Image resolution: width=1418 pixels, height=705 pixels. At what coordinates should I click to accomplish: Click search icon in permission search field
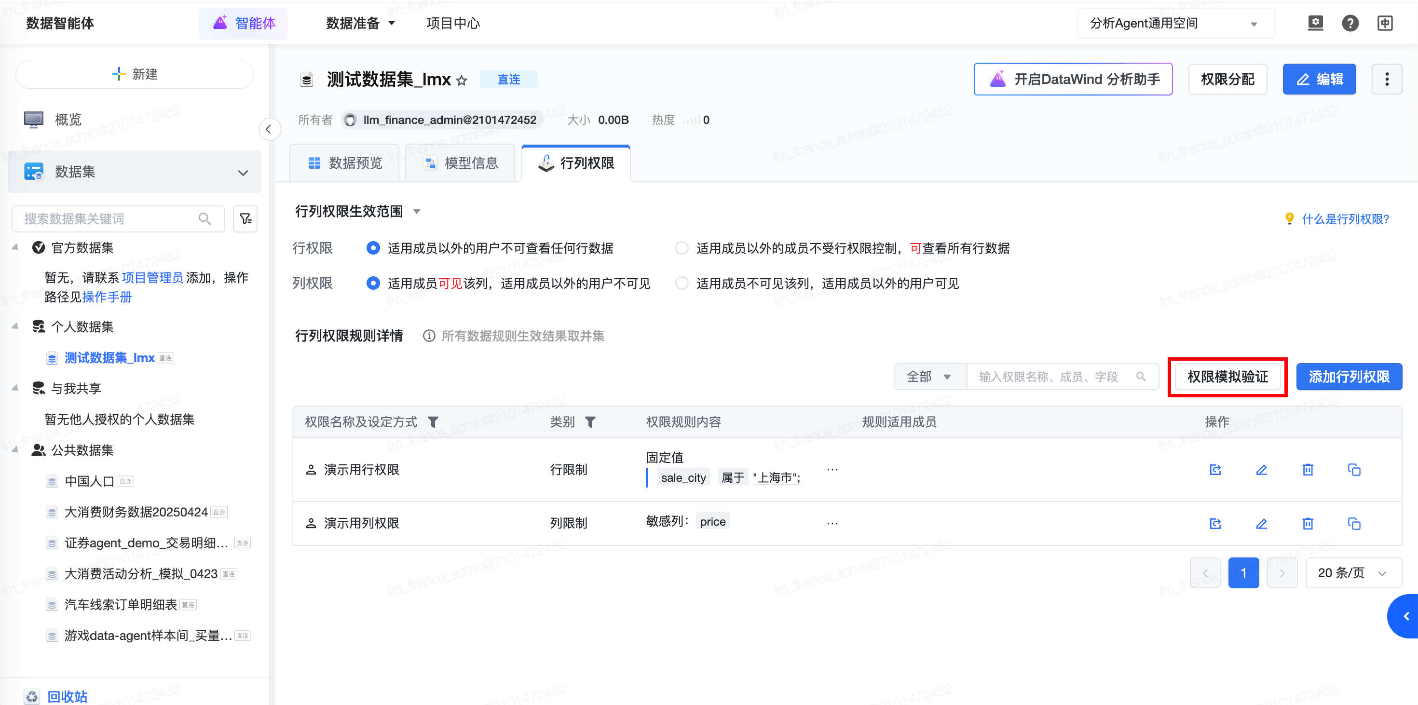click(x=1141, y=377)
